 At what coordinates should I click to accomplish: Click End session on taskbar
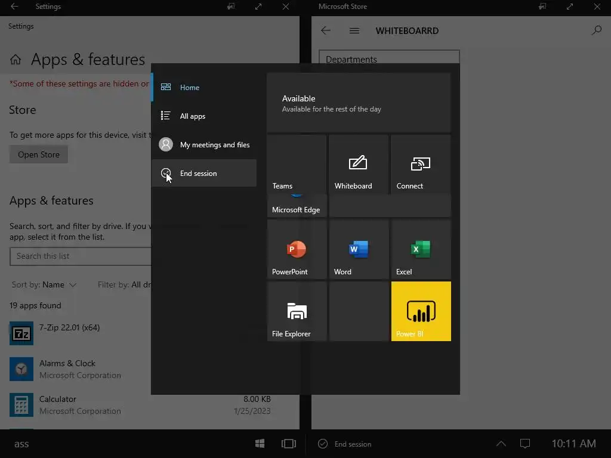pos(345,444)
